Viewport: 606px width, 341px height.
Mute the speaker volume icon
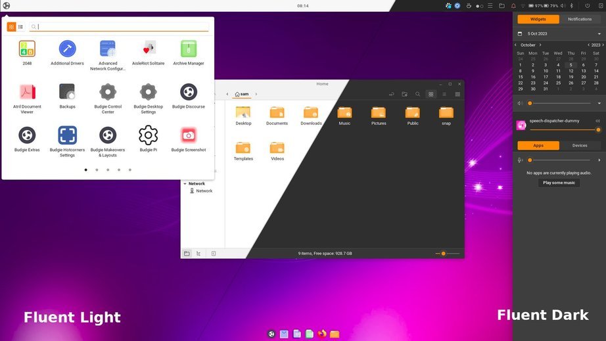pyautogui.click(x=520, y=103)
